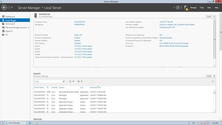Click the Product ID activated link

[x=174, y=46]
